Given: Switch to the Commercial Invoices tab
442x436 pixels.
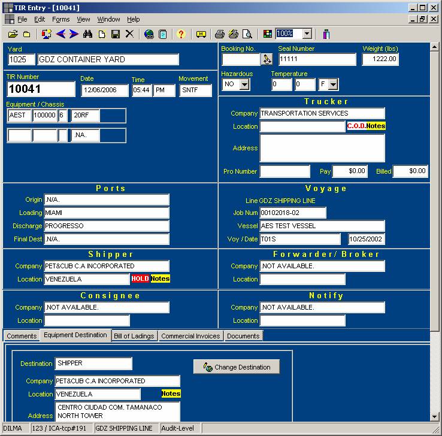Looking at the screenshot, I should [x=190, y=336].
